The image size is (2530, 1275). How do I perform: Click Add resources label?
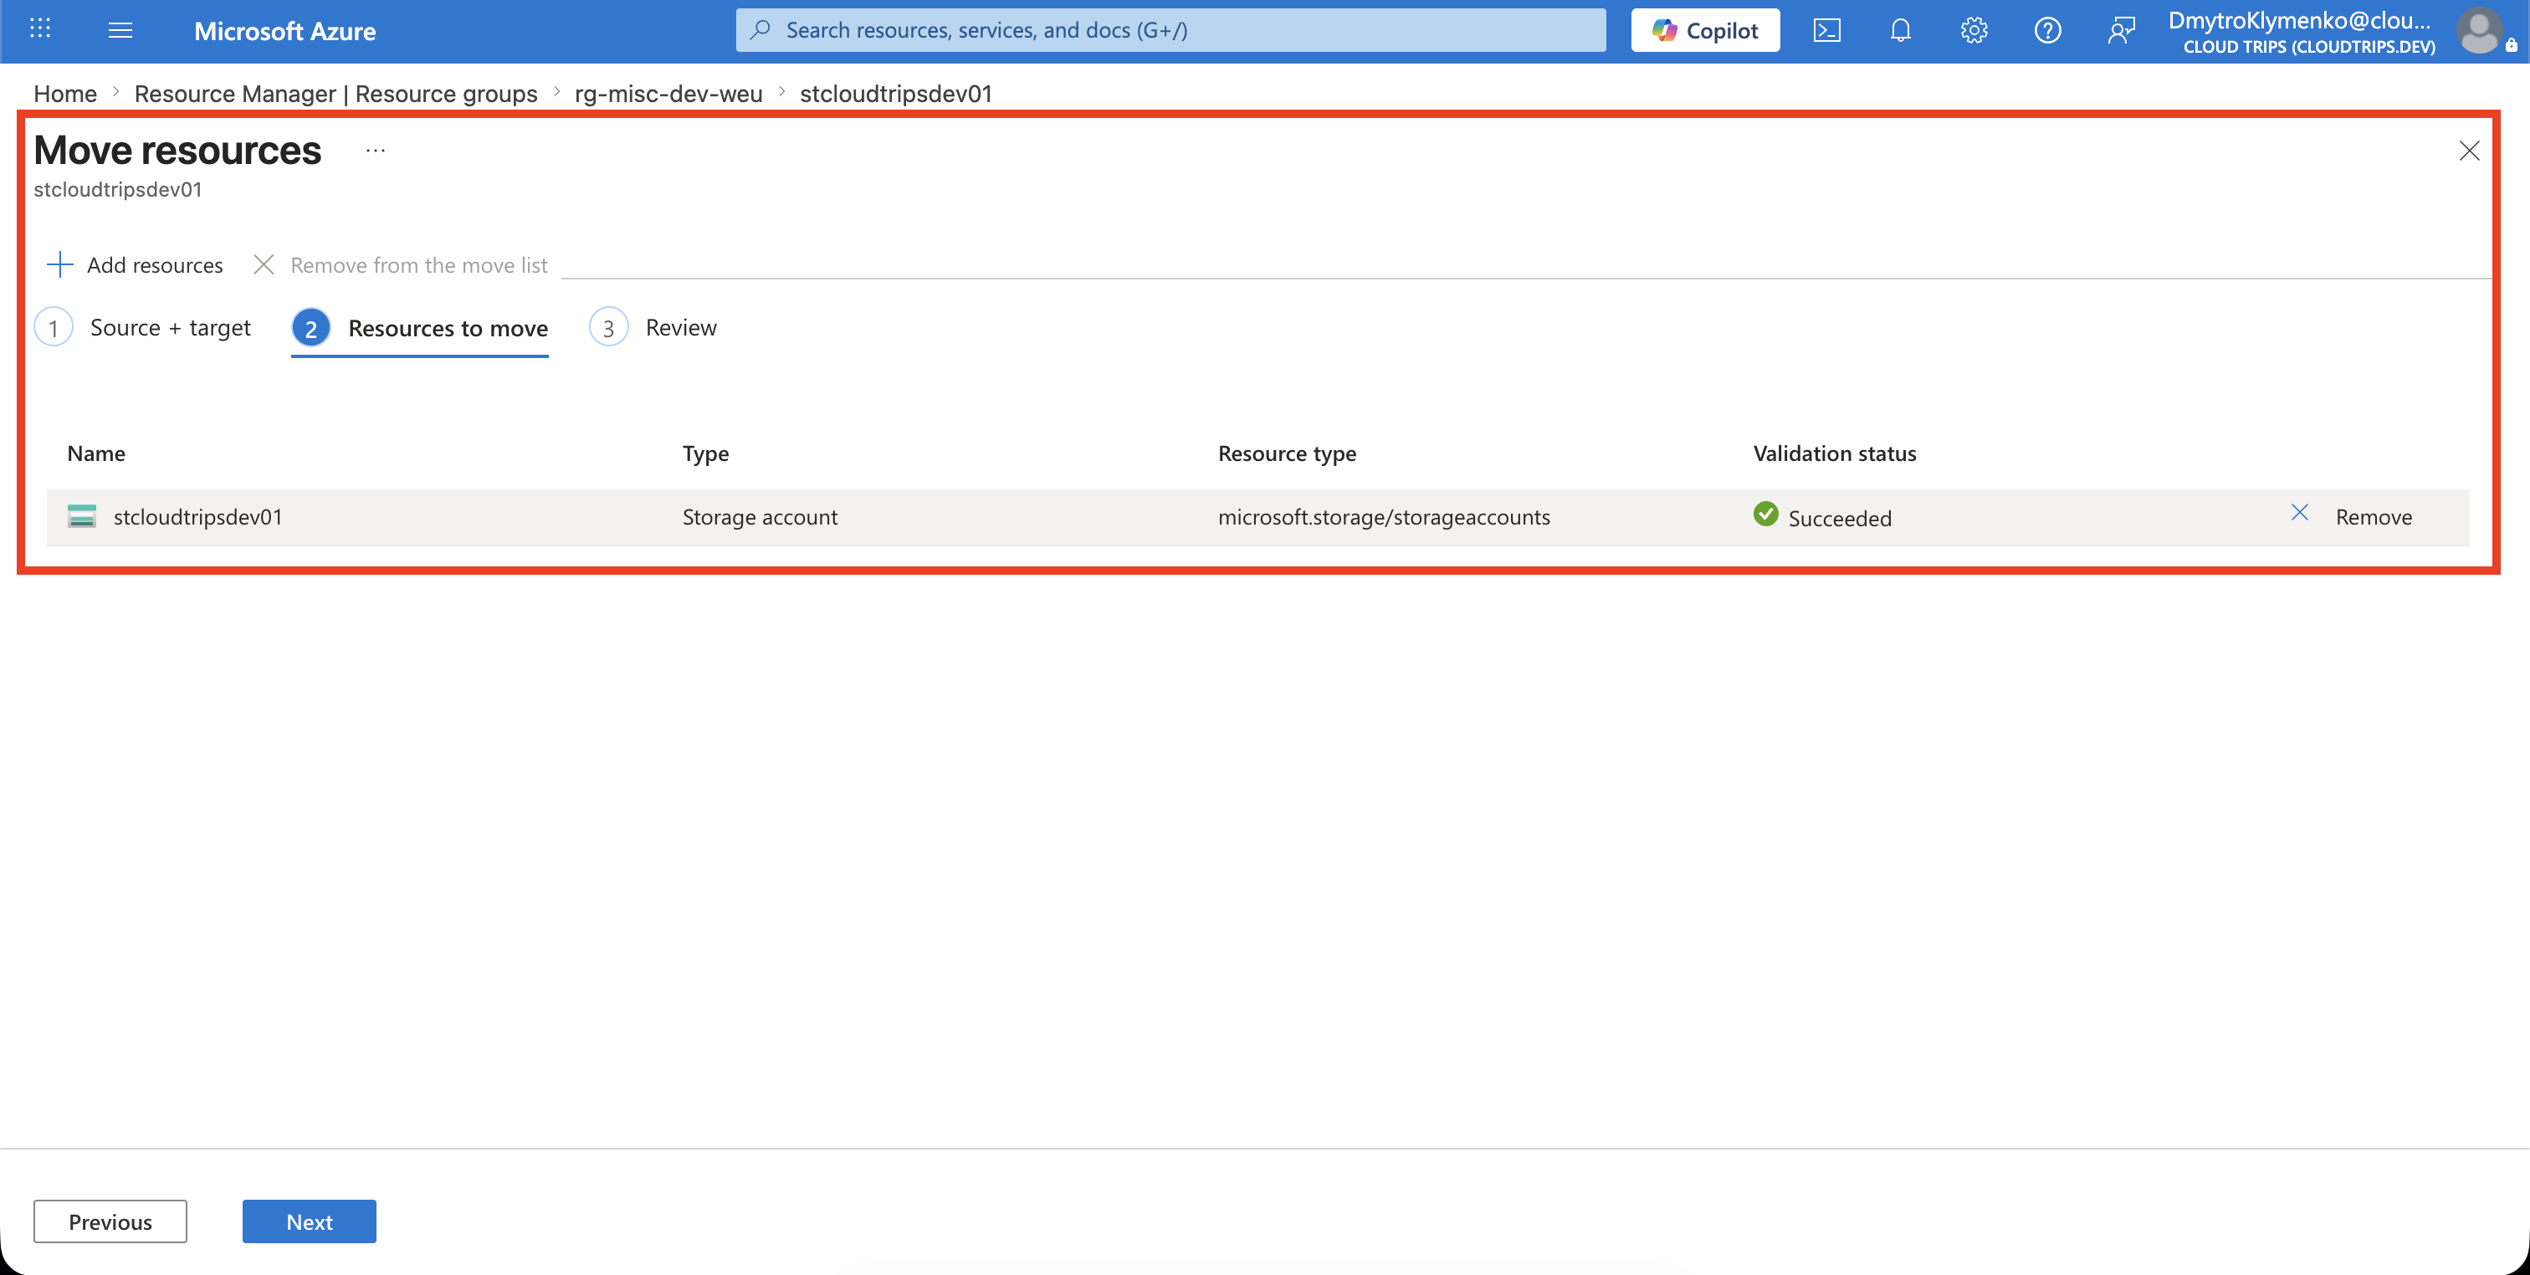pos(155,265)
